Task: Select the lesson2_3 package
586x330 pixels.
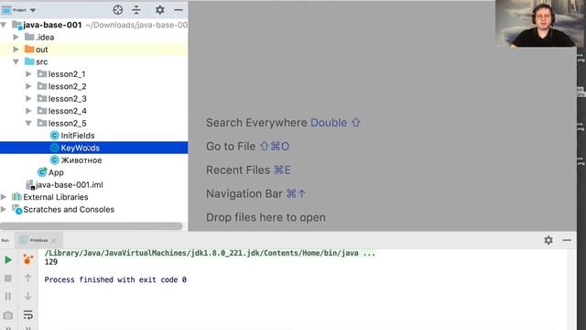Action: tap(67, 99)
